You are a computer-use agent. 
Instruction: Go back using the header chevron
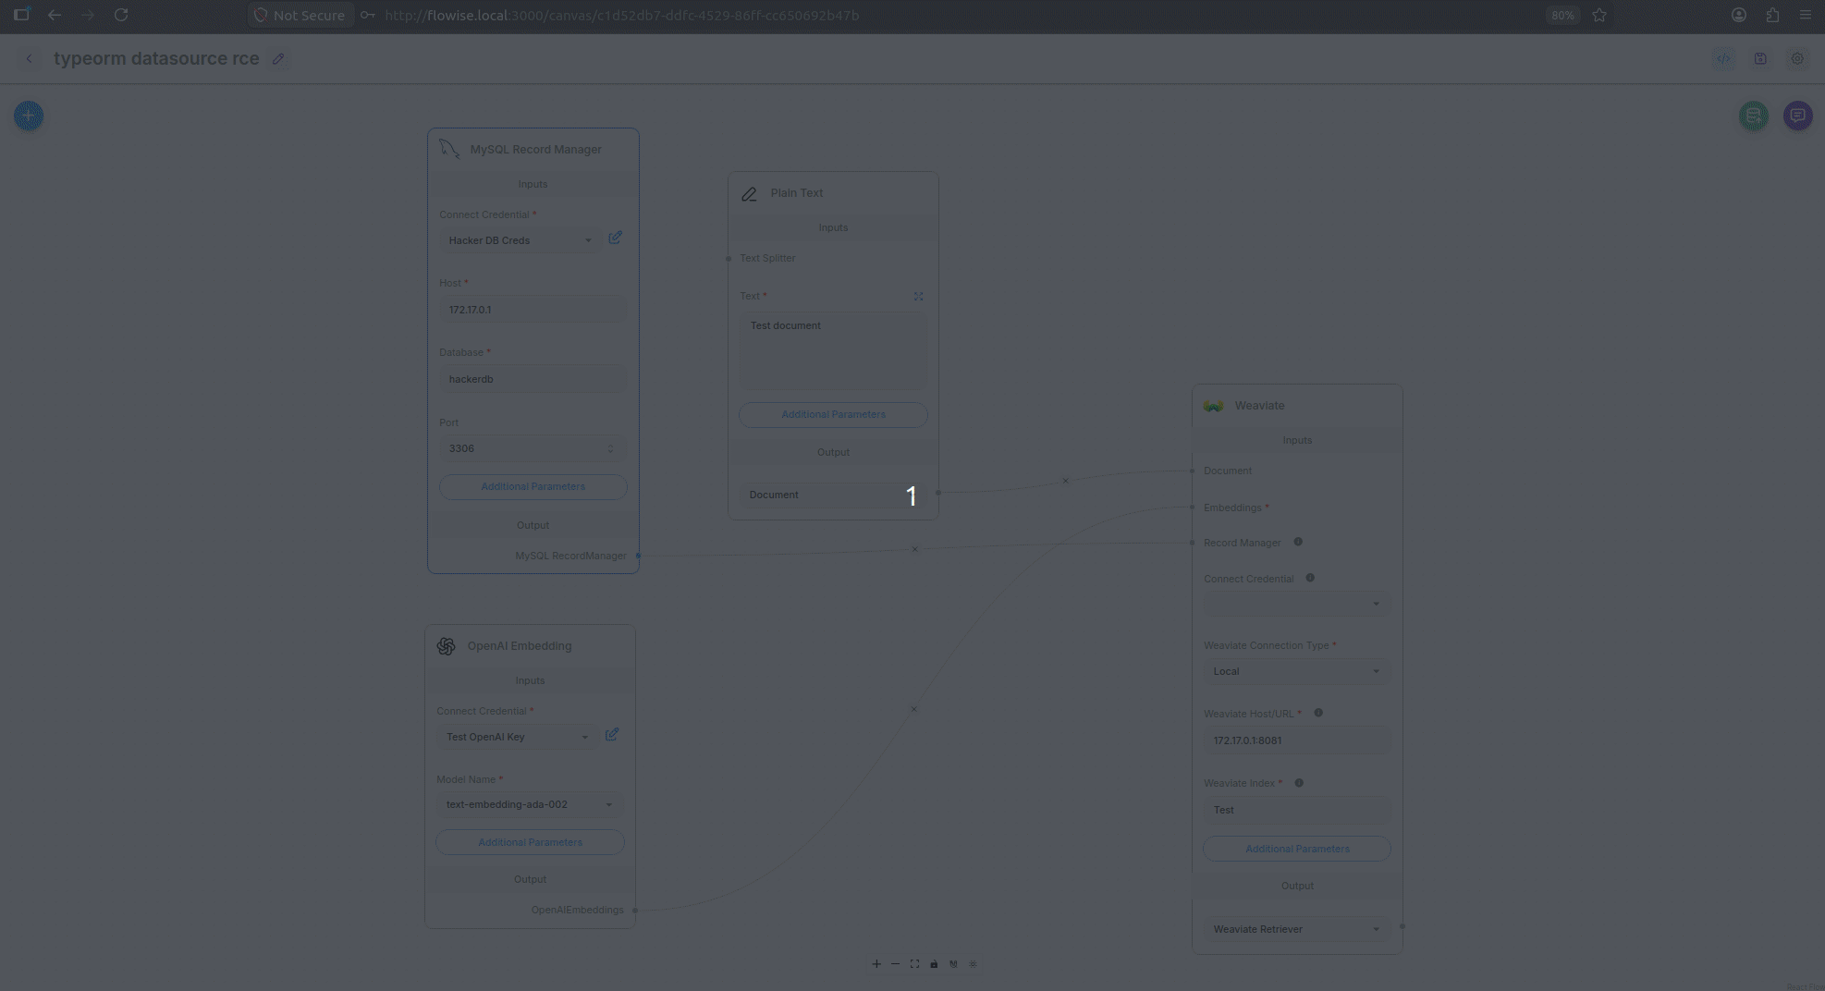click(x=29, y=58)
